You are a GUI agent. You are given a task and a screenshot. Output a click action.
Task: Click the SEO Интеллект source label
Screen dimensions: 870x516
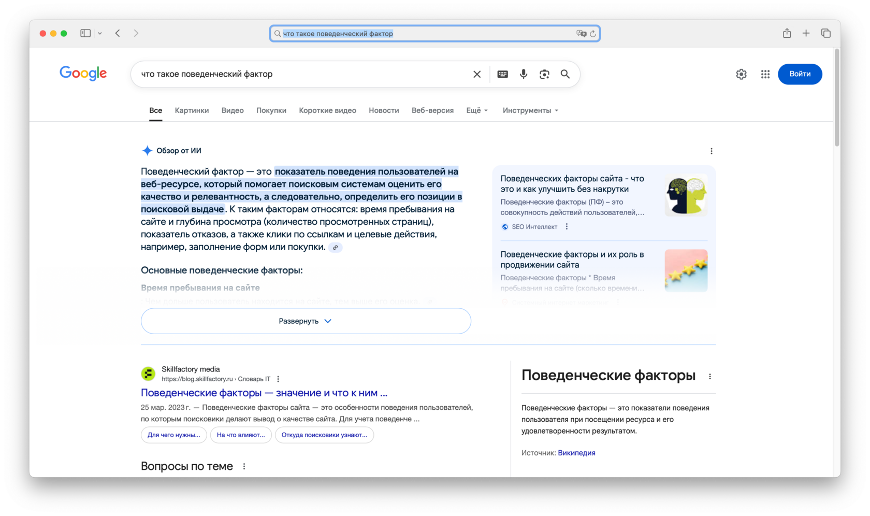(x=534, y=227)
